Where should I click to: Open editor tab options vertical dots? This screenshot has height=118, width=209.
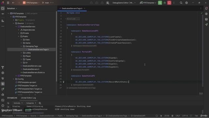pyautogui.click(x=201, y=9)
